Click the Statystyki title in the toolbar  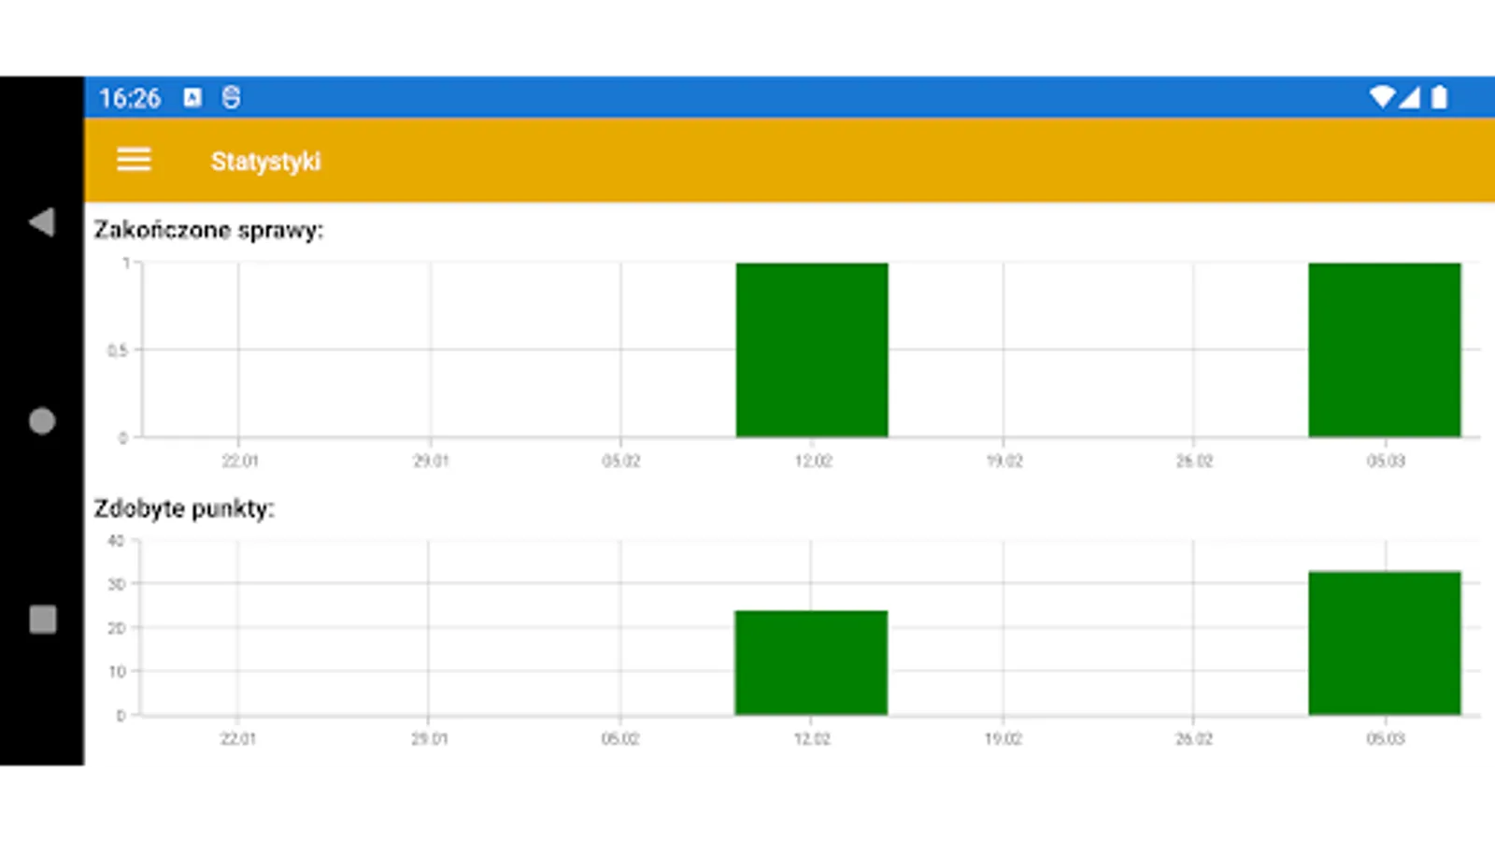(265, 160)
